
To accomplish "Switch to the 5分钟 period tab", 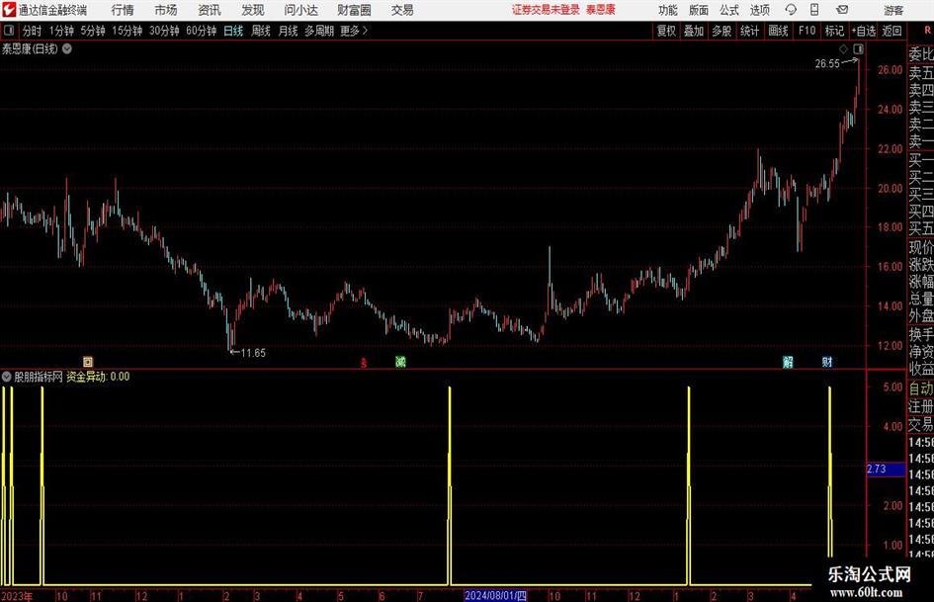I will [93, 31].
